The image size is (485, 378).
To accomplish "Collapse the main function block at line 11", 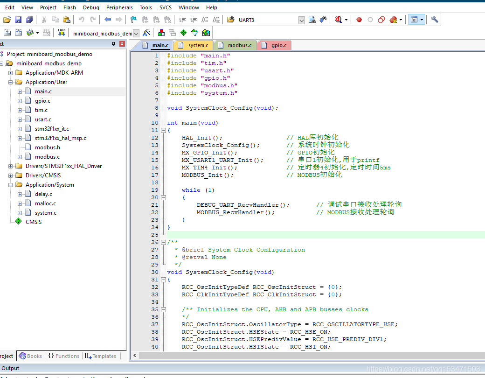I will pyautogui.click(x=163, y=130).
